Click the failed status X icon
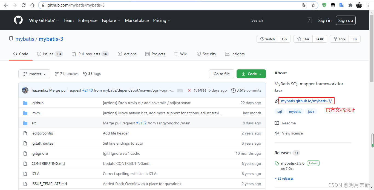This screenshot has width=374, height=190. pyautogui.click(x=189, y=90)
